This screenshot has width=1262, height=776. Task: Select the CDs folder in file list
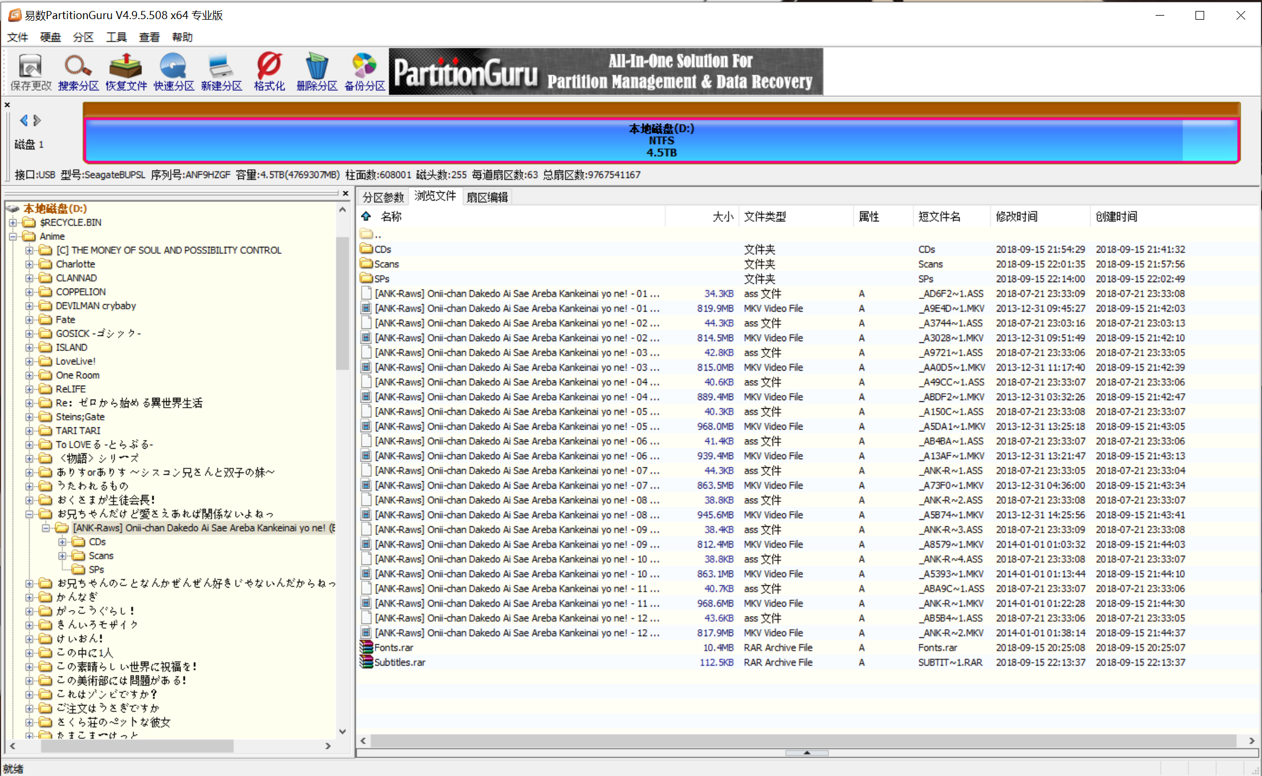coord(375,249)
